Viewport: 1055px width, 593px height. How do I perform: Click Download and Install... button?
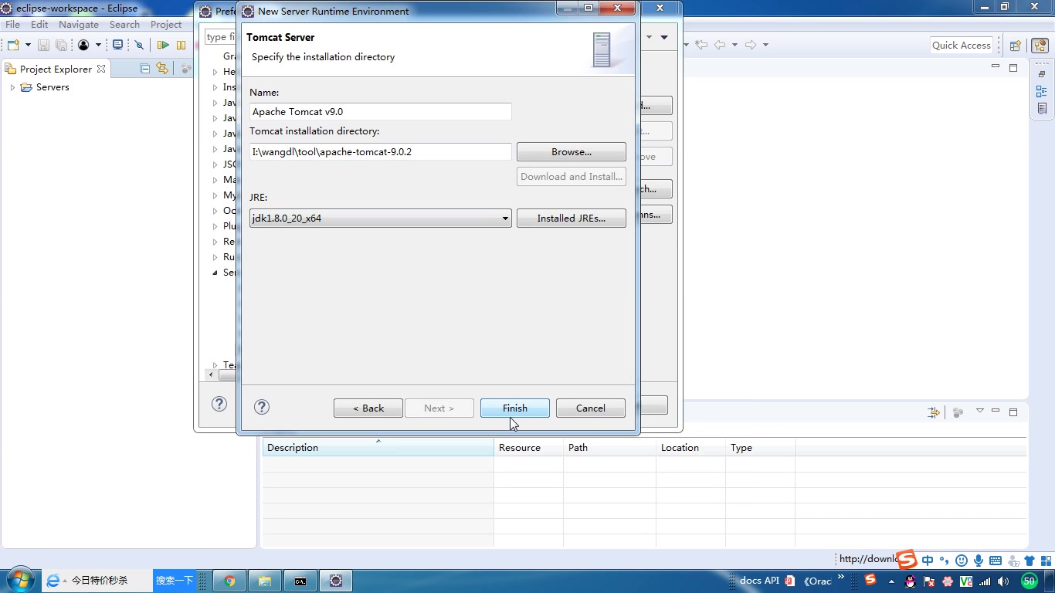(572, 177)
